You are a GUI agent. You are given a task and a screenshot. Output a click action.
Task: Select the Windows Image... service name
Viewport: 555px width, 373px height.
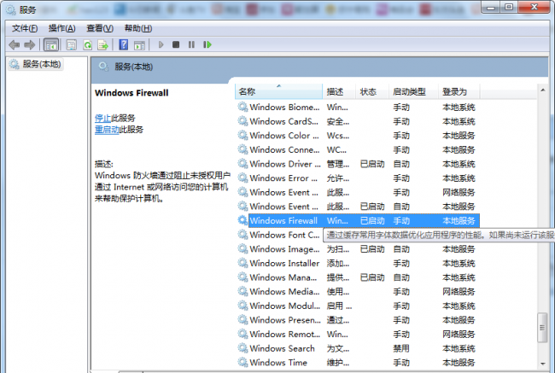pos(284,249)
